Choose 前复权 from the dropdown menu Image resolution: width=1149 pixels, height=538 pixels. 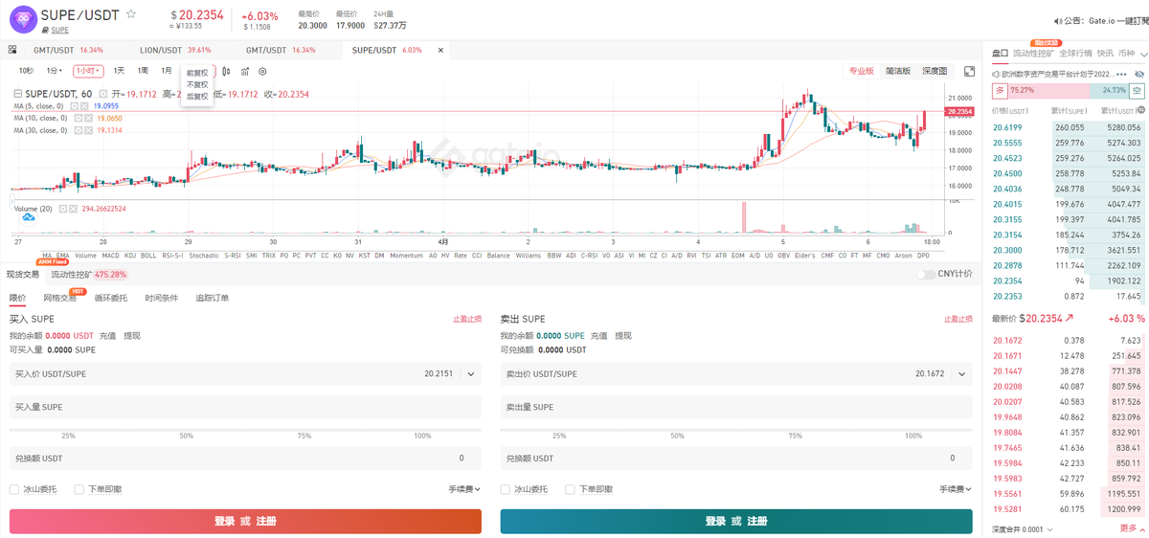(x=196, y=73)
